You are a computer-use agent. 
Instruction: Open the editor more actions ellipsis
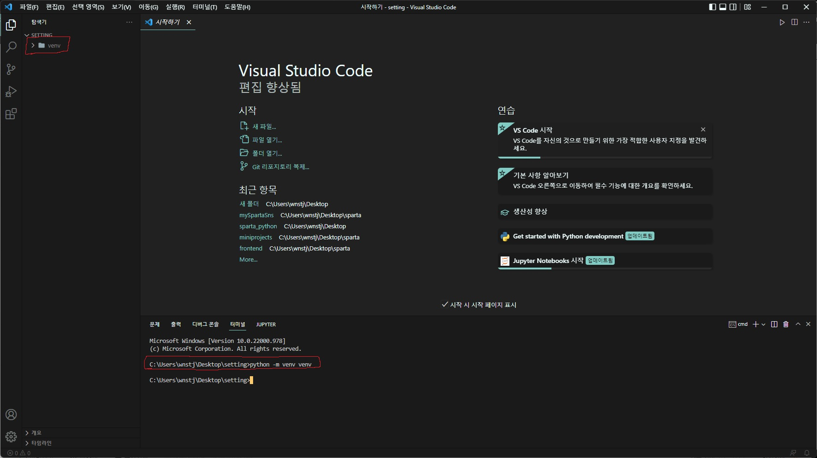[806, 22]
